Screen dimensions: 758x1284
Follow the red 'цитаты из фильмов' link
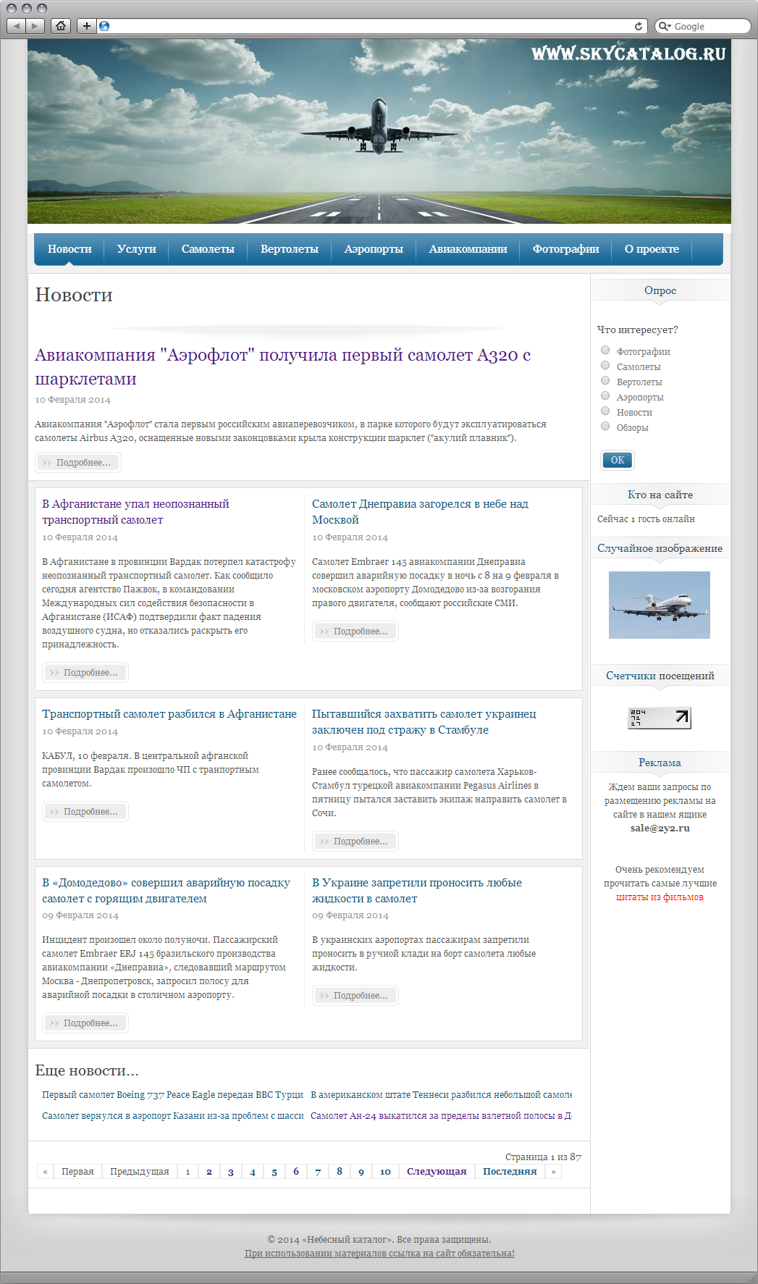pos(660,897)
